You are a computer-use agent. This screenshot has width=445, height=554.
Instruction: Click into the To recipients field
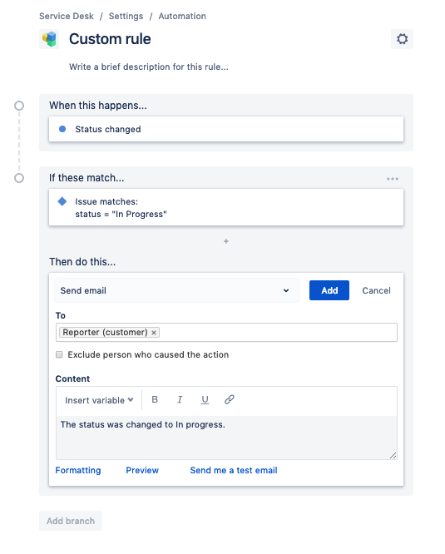(x=226, y=333)
